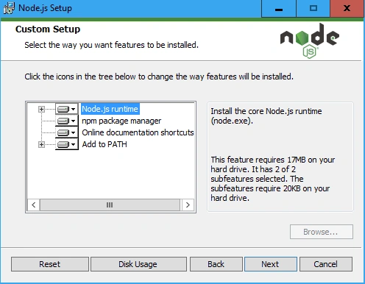Click the disabled Browse... button
The width and height of the screenshot is (365, 284).
click(322, 232)
